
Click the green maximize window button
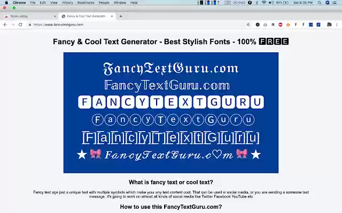[x=14, y=8]
